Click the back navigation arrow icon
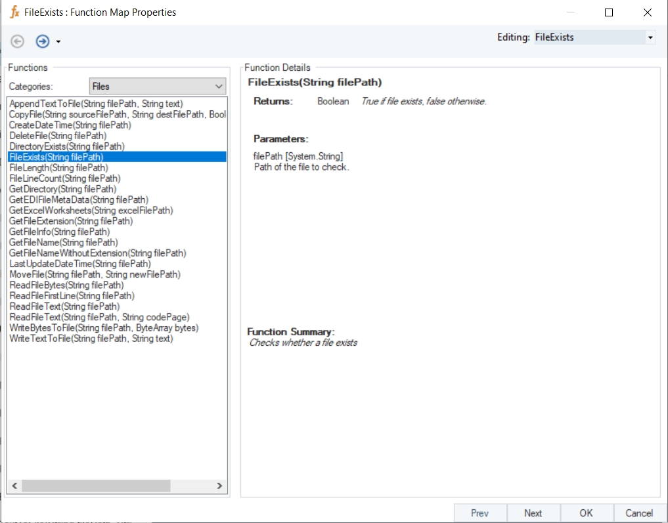The width and height of the screenshot is (668, 523). click(18, 41)
